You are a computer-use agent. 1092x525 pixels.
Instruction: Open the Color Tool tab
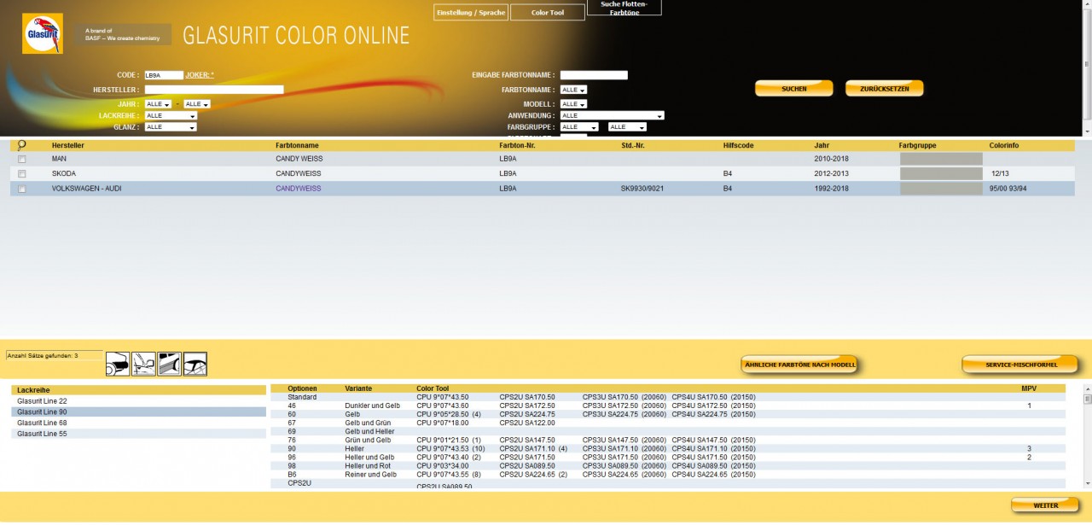(x=548, y=13)
